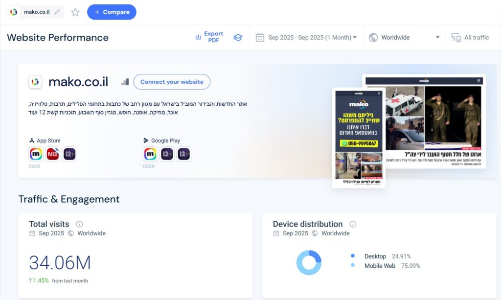Export the report as PDF

point(209,37)
